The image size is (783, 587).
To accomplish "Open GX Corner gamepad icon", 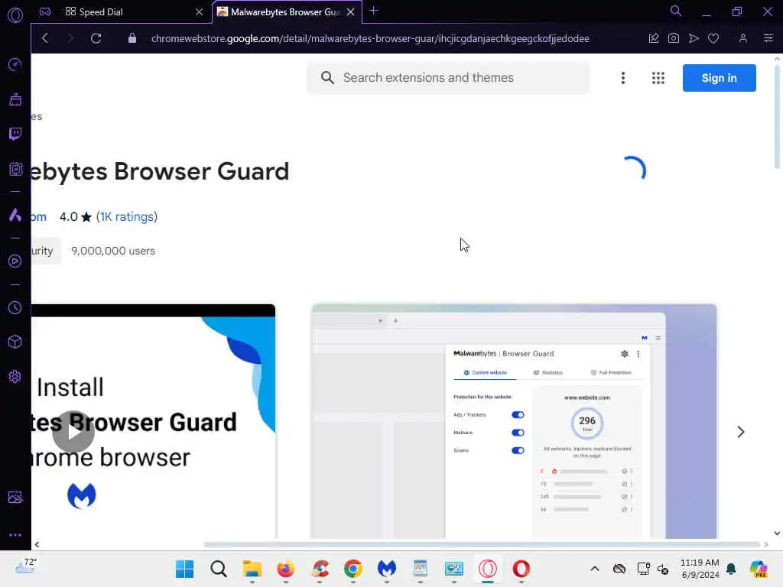I will point(45,11).
